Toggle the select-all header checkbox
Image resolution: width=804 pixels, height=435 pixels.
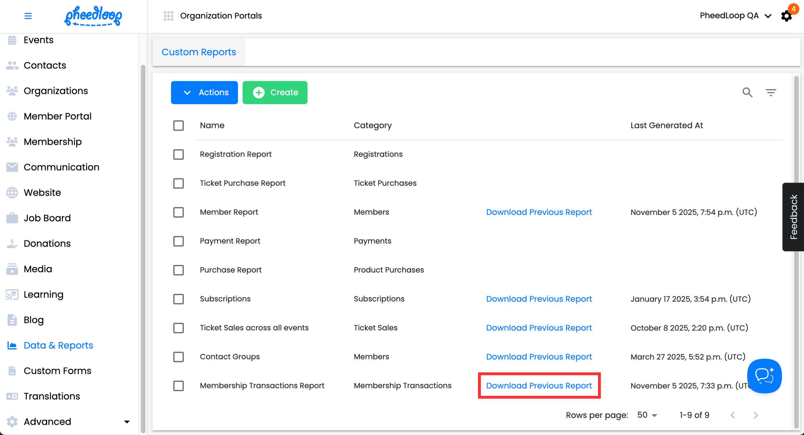coord(179,126)
